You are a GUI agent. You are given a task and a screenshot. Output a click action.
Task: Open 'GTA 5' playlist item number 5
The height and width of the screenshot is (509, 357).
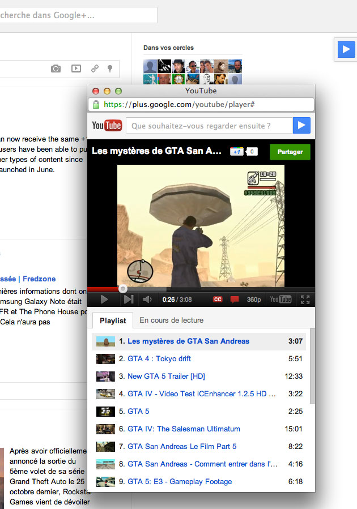199,411
